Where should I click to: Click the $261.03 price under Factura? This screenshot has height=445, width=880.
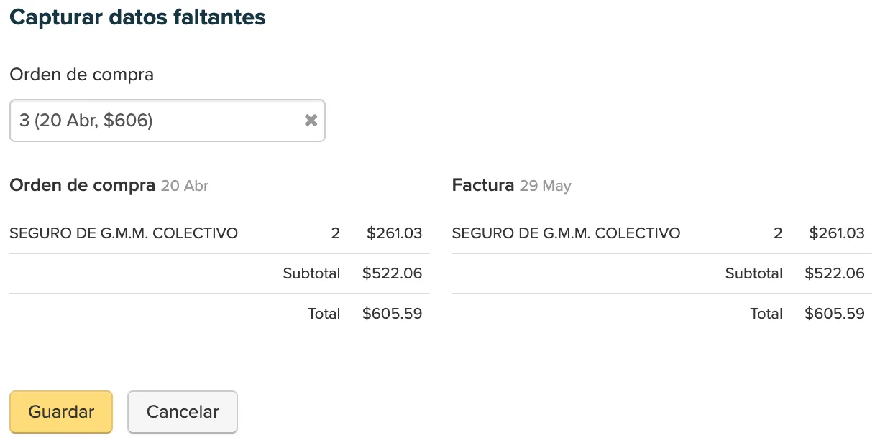(835, 233)
